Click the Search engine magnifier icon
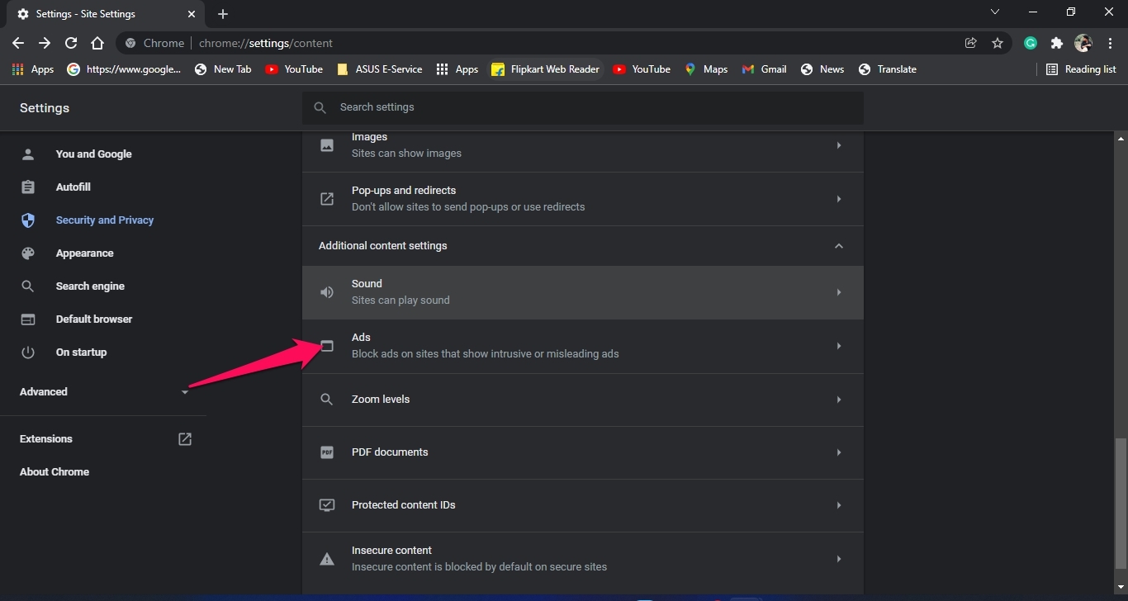The width and height of the screenshot is (1128, 601). coord(28,286)
